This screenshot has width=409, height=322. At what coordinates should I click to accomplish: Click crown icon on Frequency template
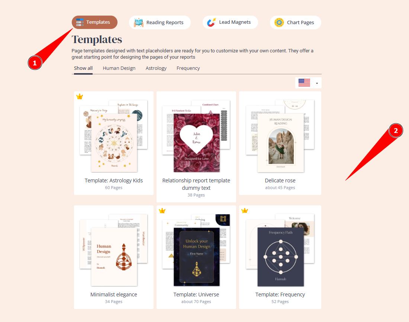(x=244, y=211)
